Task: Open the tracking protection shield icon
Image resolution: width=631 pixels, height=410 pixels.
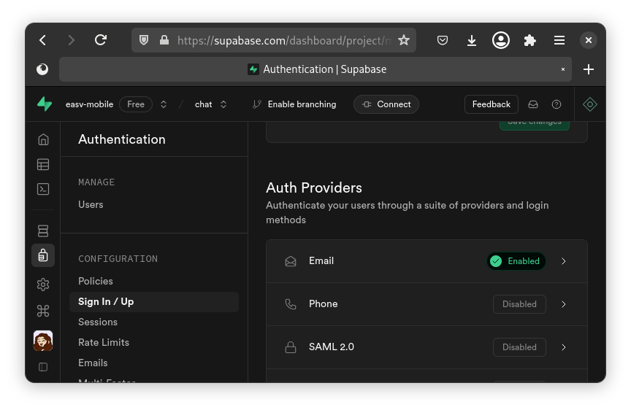Action: pos(144,40)
